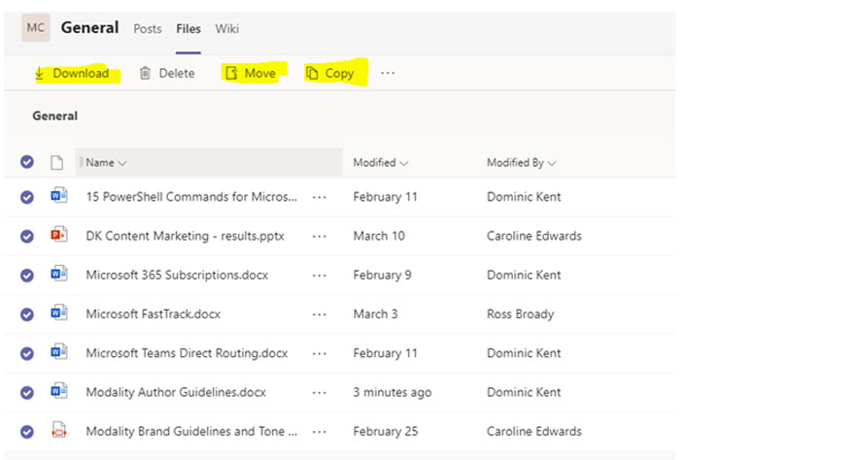This screenshot has height=460, width=856.
Task: Click Word icon for Microsoft FastTrack.docx
Action: 59,312
